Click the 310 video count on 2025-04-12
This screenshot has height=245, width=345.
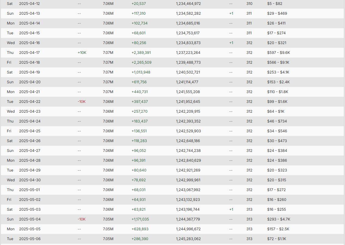[249, 4]
